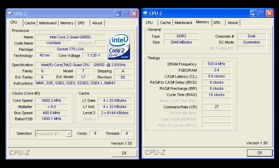Click the Instructions field listing MMX, SSE
Screen dimensions: 279x168
pos(84,83)
